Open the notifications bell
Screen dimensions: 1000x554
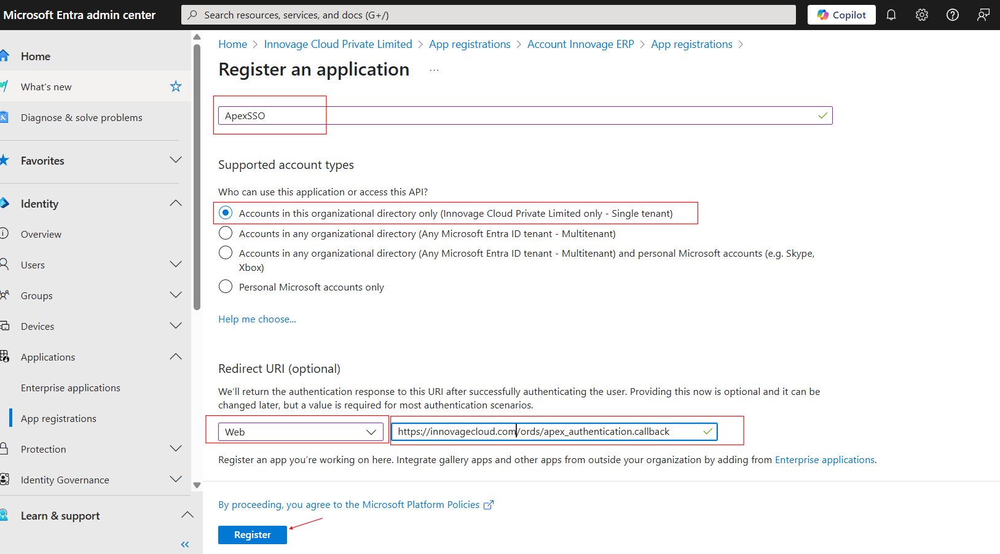pos(891,14)
